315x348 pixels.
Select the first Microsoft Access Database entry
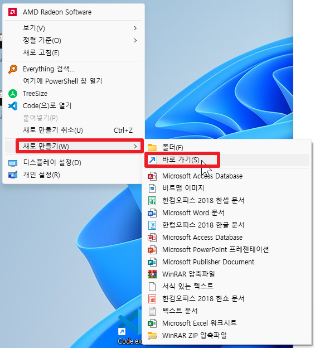pos(226,176)
